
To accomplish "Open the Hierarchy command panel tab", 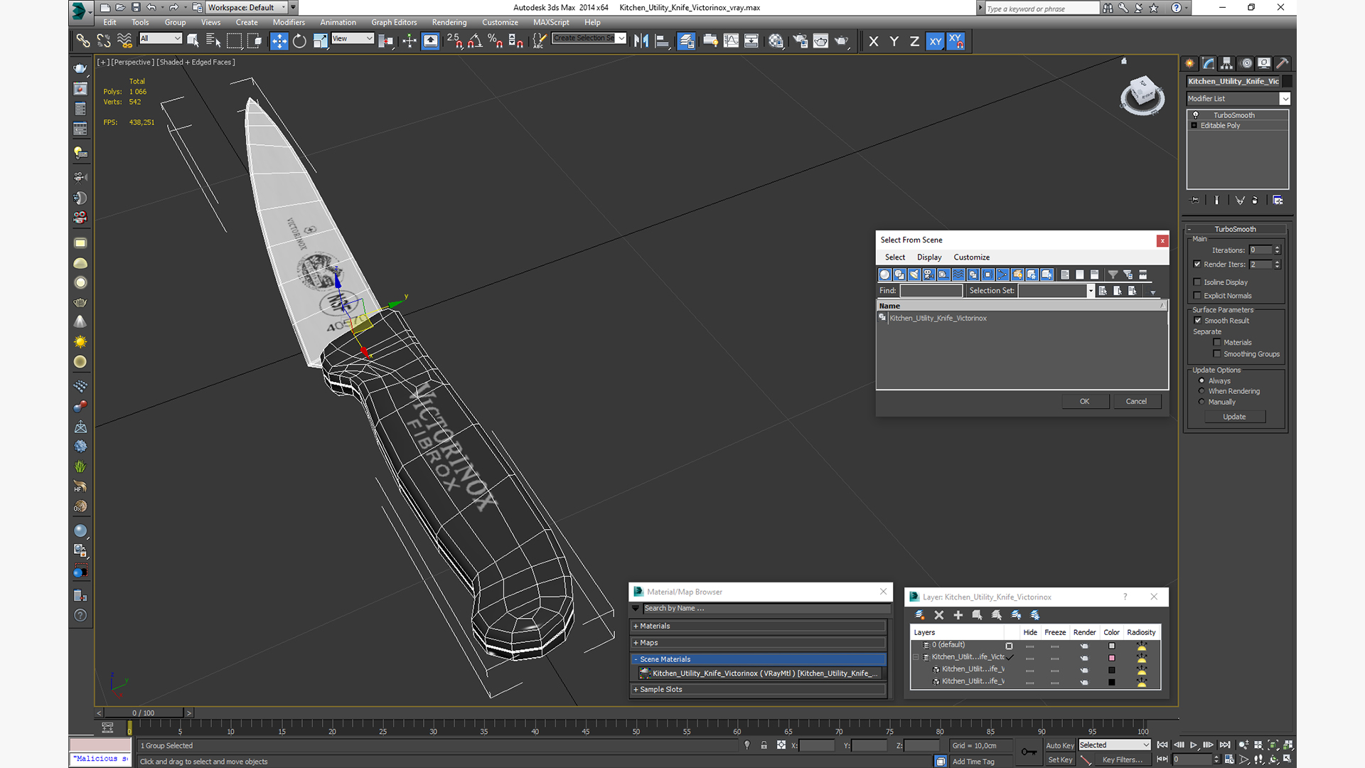I will 1226,63.
